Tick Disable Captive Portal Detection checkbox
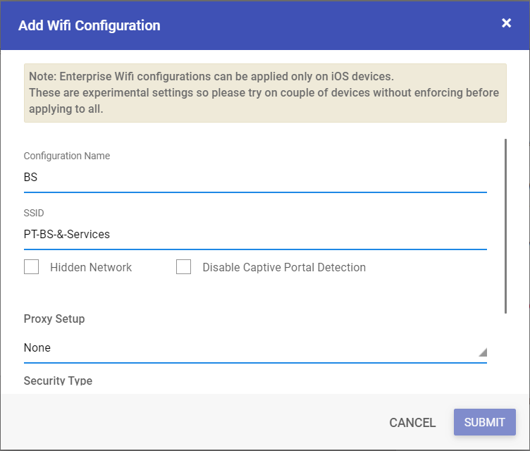 point(183,267)
